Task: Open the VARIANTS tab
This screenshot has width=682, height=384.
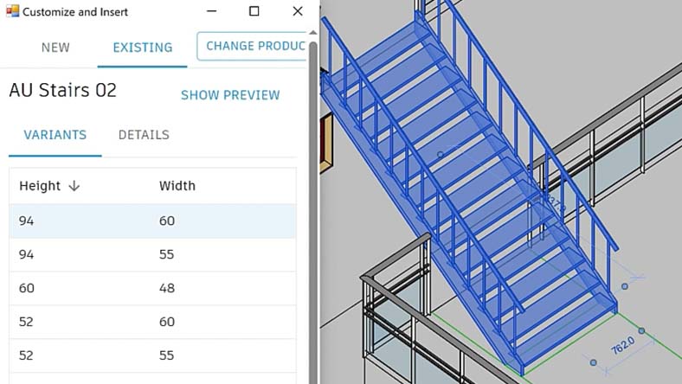Action: click(55, 135)
